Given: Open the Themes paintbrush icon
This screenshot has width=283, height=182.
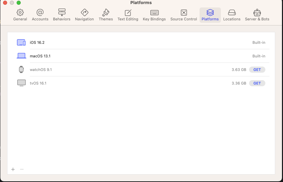Looking at the screenshot, I should (106, 13).
